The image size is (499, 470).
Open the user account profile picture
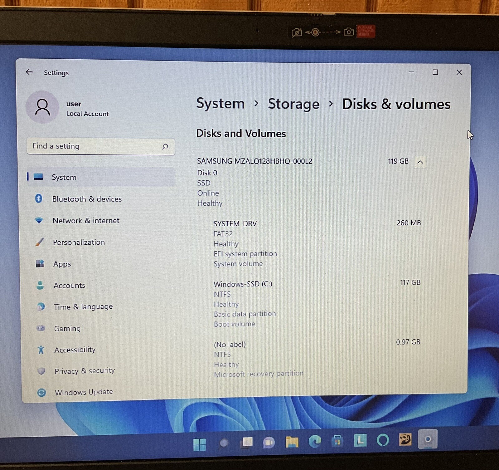point(42,107)
